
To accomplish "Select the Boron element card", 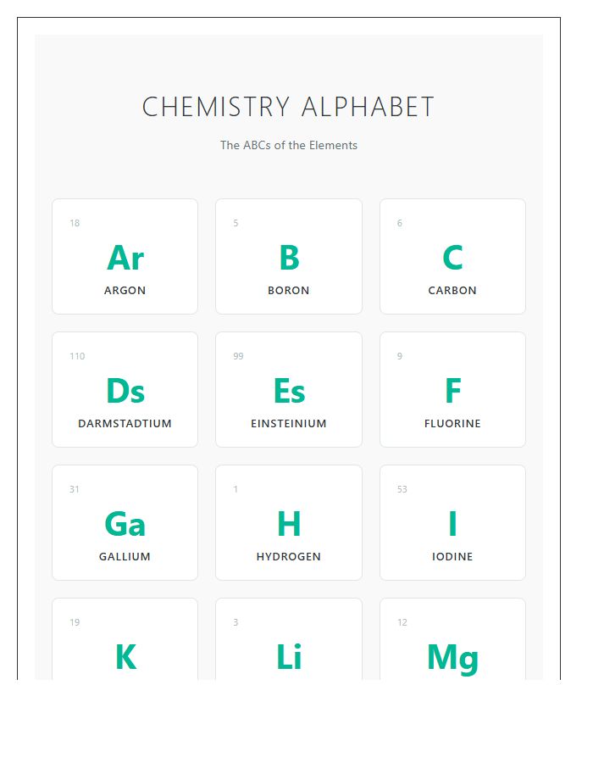I will coord(289,256).
